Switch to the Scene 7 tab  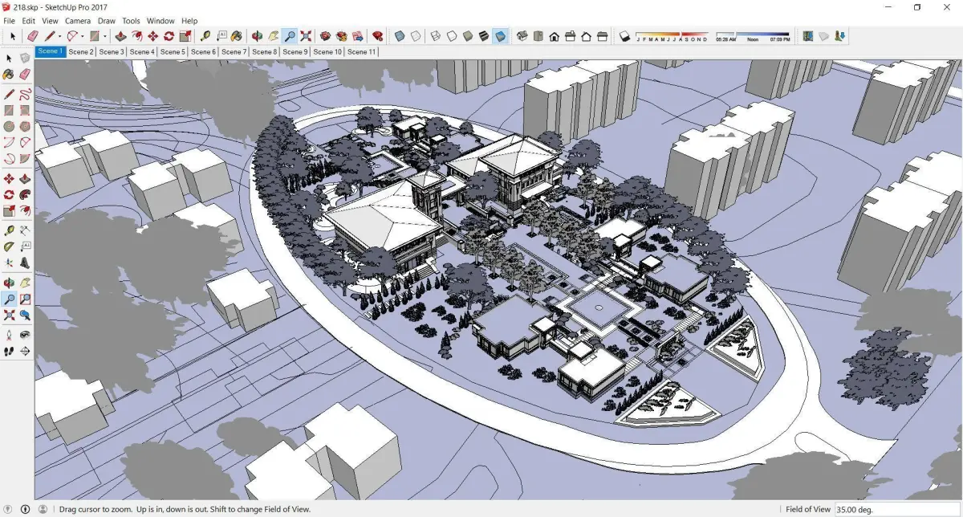pyautogui.click(x=234, y=51)
